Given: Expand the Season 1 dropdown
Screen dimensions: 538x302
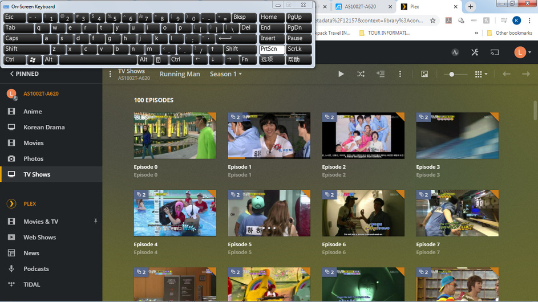Looking at the screenshot, I should 226,74.
